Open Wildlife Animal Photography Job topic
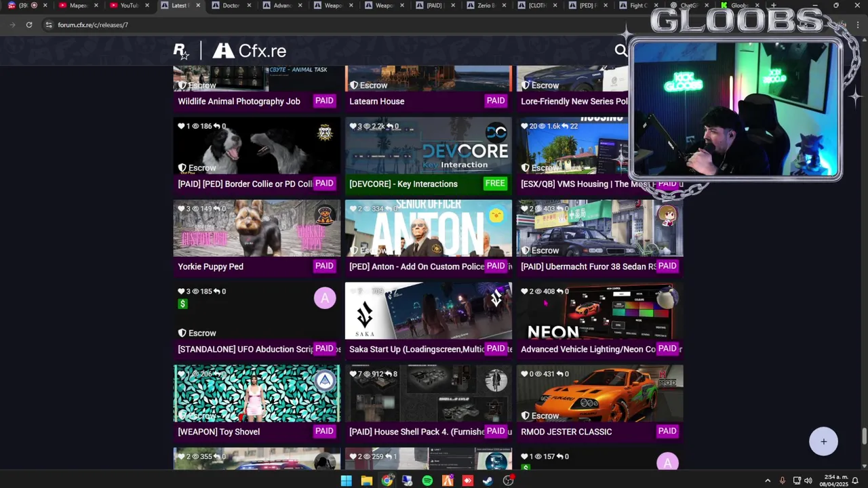This screenshot has height=488, width=868. click(239, 102)
